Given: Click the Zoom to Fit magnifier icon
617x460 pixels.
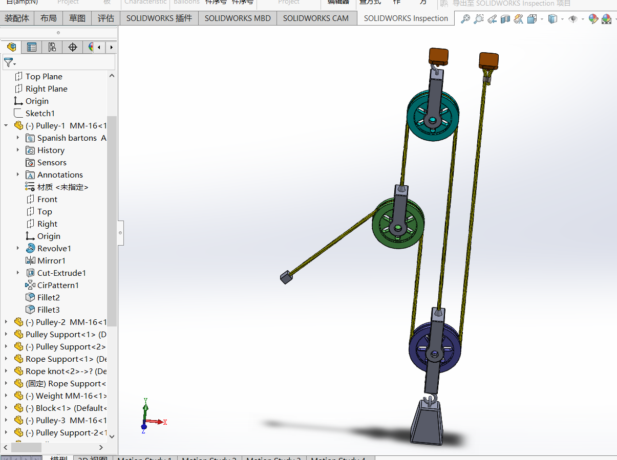Looking at the screenshot, I should pos(465,19).
